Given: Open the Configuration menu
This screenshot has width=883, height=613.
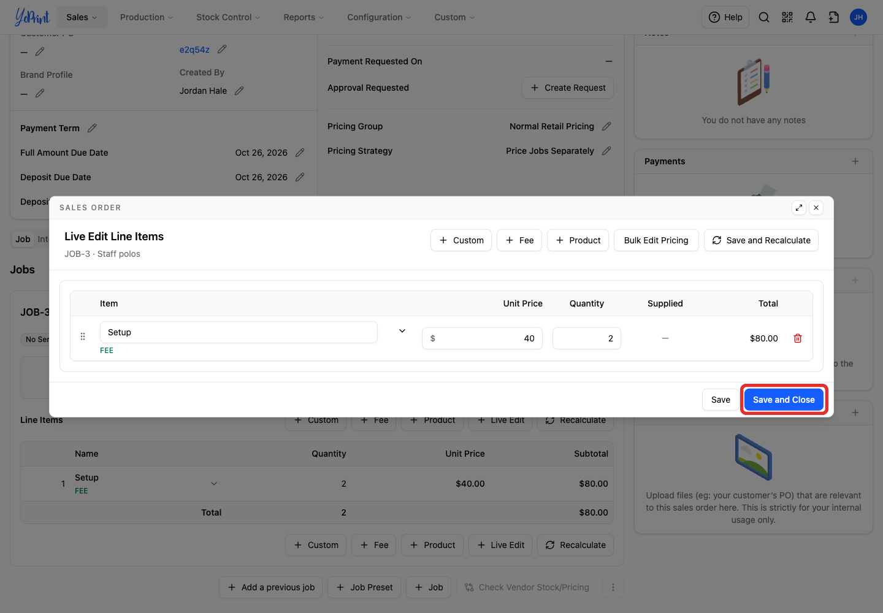Looking at the screenshot, I should pos(379,17).
